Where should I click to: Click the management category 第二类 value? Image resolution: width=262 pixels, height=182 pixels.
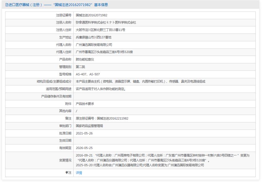[x=80, y=67]
